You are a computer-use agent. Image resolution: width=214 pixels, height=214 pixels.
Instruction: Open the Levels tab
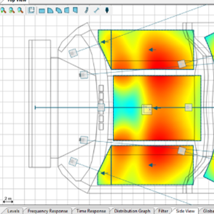pos(13,211)
